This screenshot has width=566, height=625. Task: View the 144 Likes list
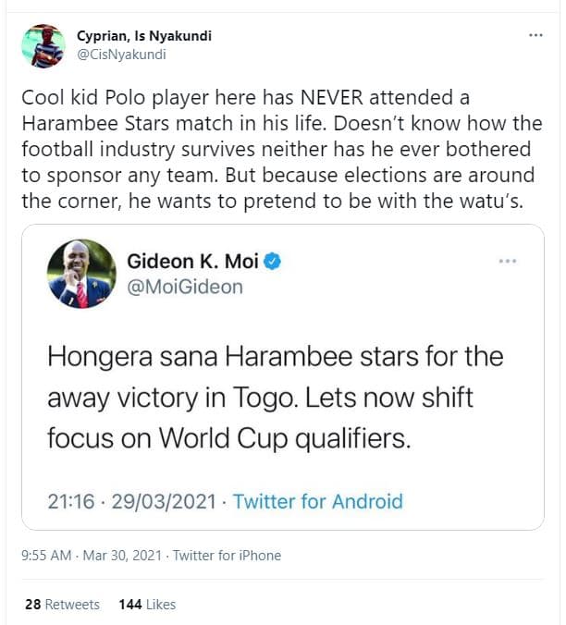147,604
